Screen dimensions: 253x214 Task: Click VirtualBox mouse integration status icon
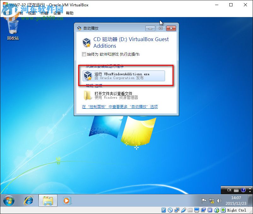[x=217, y=210]
